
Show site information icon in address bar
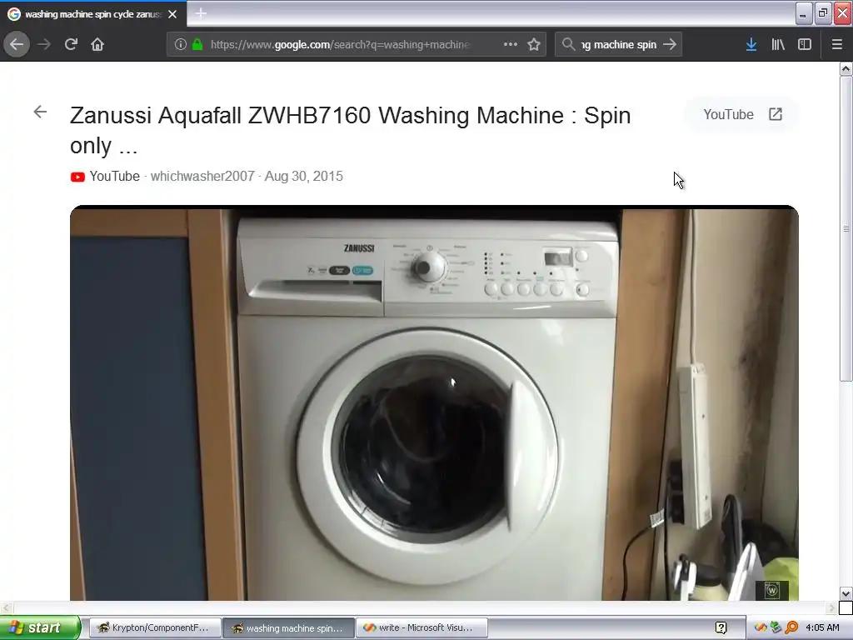tap(181, 44)
